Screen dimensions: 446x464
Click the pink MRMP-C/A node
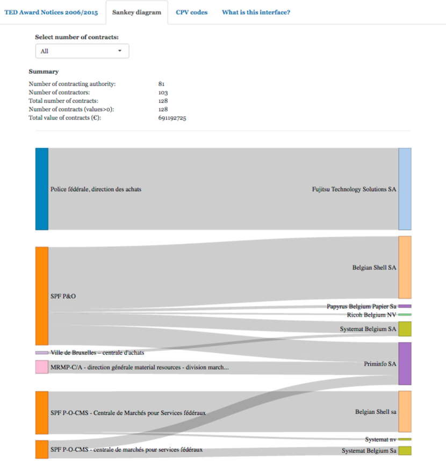[42, 367]
